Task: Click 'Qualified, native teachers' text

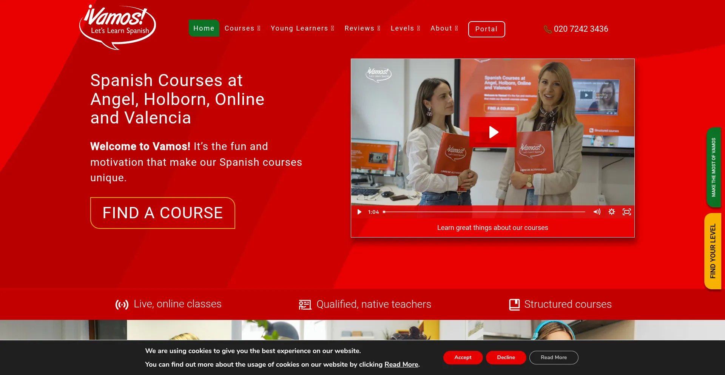Action: point(374,304)
